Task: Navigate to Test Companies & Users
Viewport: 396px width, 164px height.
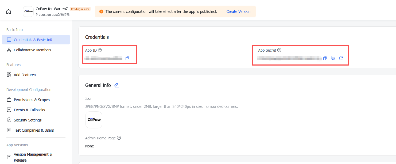Action: pyautogui.click(x=34, y=130)
